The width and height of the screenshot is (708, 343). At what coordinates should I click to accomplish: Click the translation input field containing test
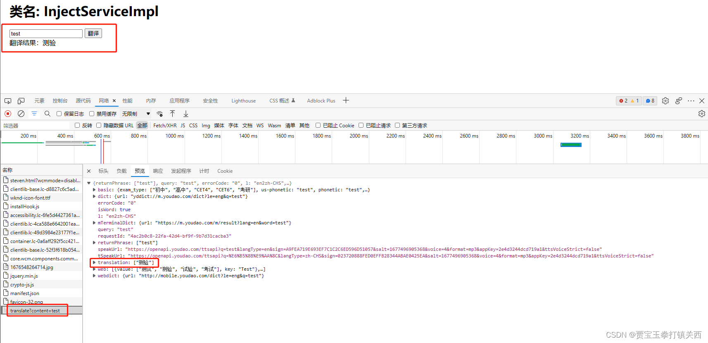pyautogui.click(x=46, y=33)
